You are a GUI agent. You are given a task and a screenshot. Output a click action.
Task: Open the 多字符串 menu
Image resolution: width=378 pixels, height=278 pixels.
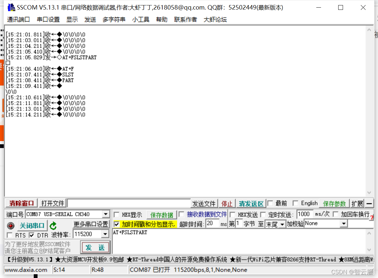point(114,19)
